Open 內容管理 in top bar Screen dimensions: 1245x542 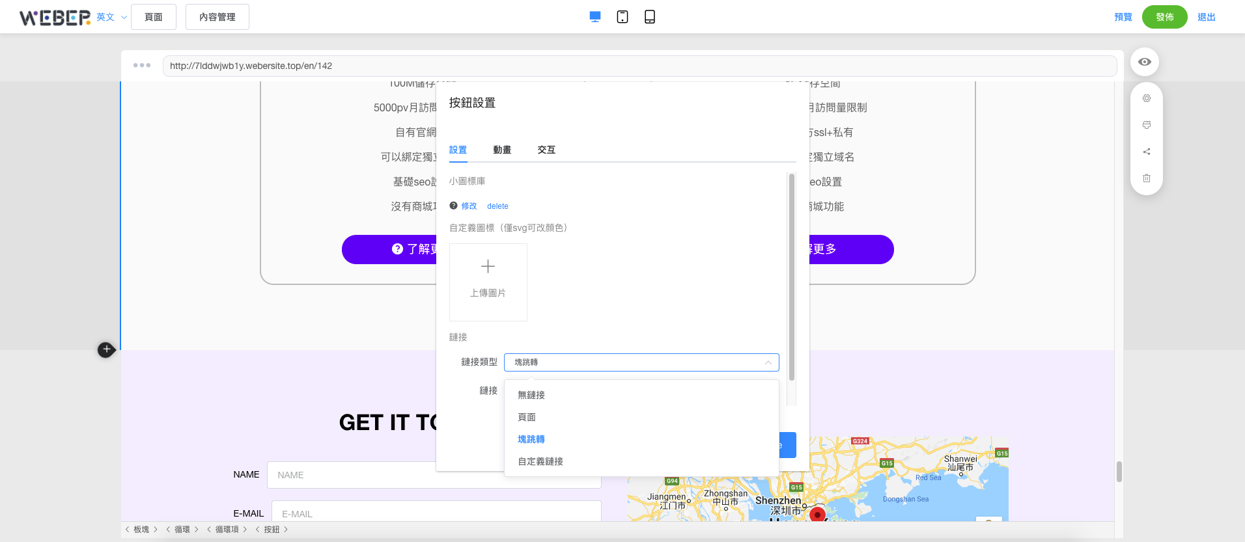[217, 17]
